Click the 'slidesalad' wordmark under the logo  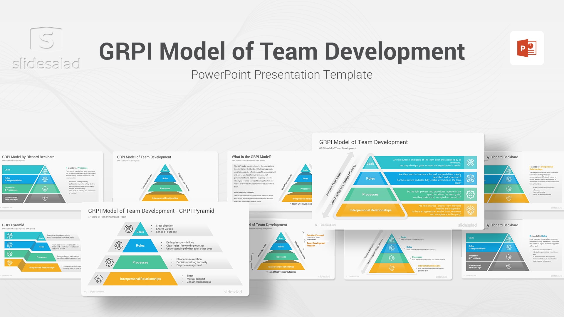(x=46, y=63)
